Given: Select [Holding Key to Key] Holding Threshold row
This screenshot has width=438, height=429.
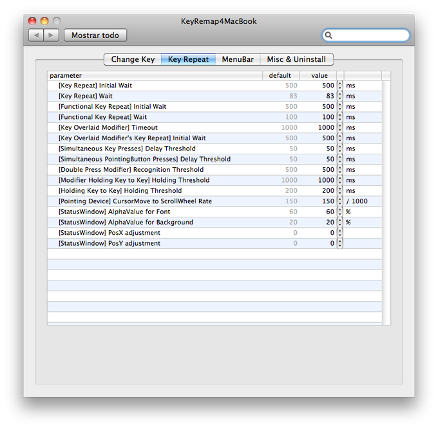Looking at the screenshot, I should point(214,191).
